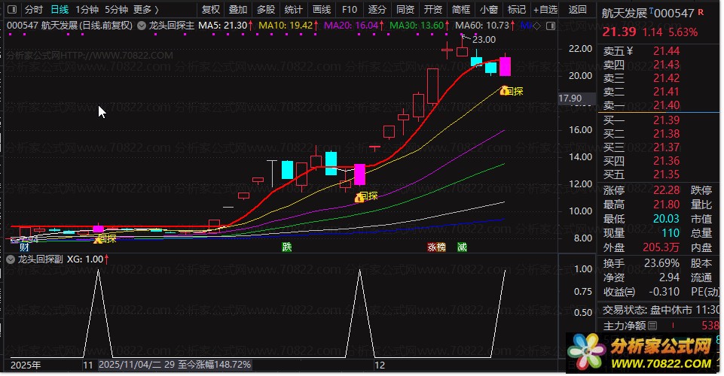Click the 卖五 price 21.44

click(666, 51)
